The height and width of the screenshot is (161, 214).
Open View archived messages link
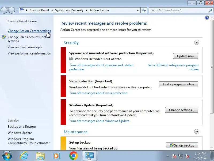(25, 47)
